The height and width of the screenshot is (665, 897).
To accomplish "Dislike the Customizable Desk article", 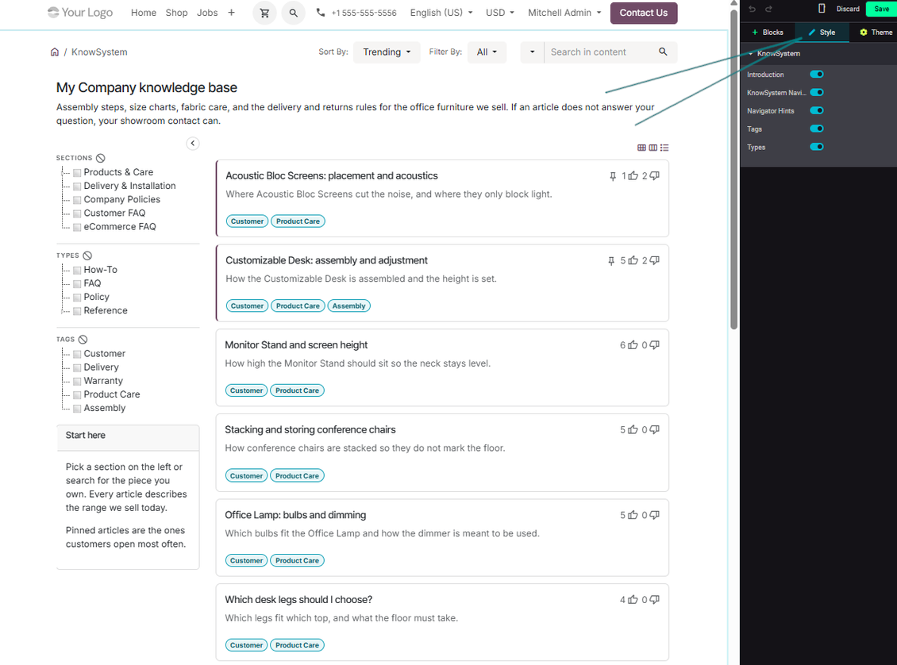I will pos(654,260).
